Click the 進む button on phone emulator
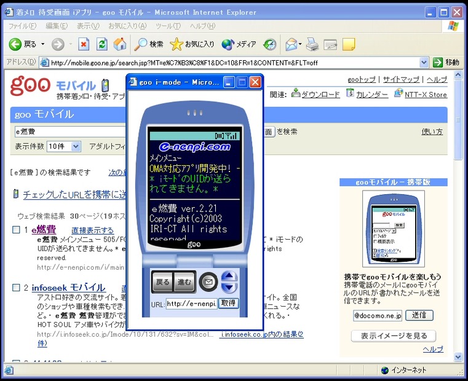This screenshot has height=381, width=468. (x=184, y=281)
